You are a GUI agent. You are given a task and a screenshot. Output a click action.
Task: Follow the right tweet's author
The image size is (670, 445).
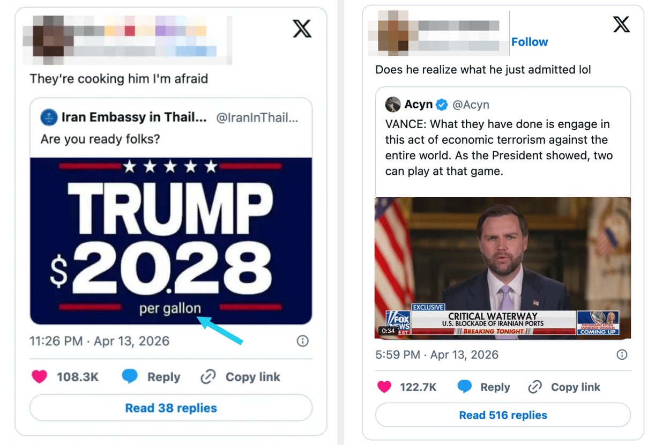(530, 42)
